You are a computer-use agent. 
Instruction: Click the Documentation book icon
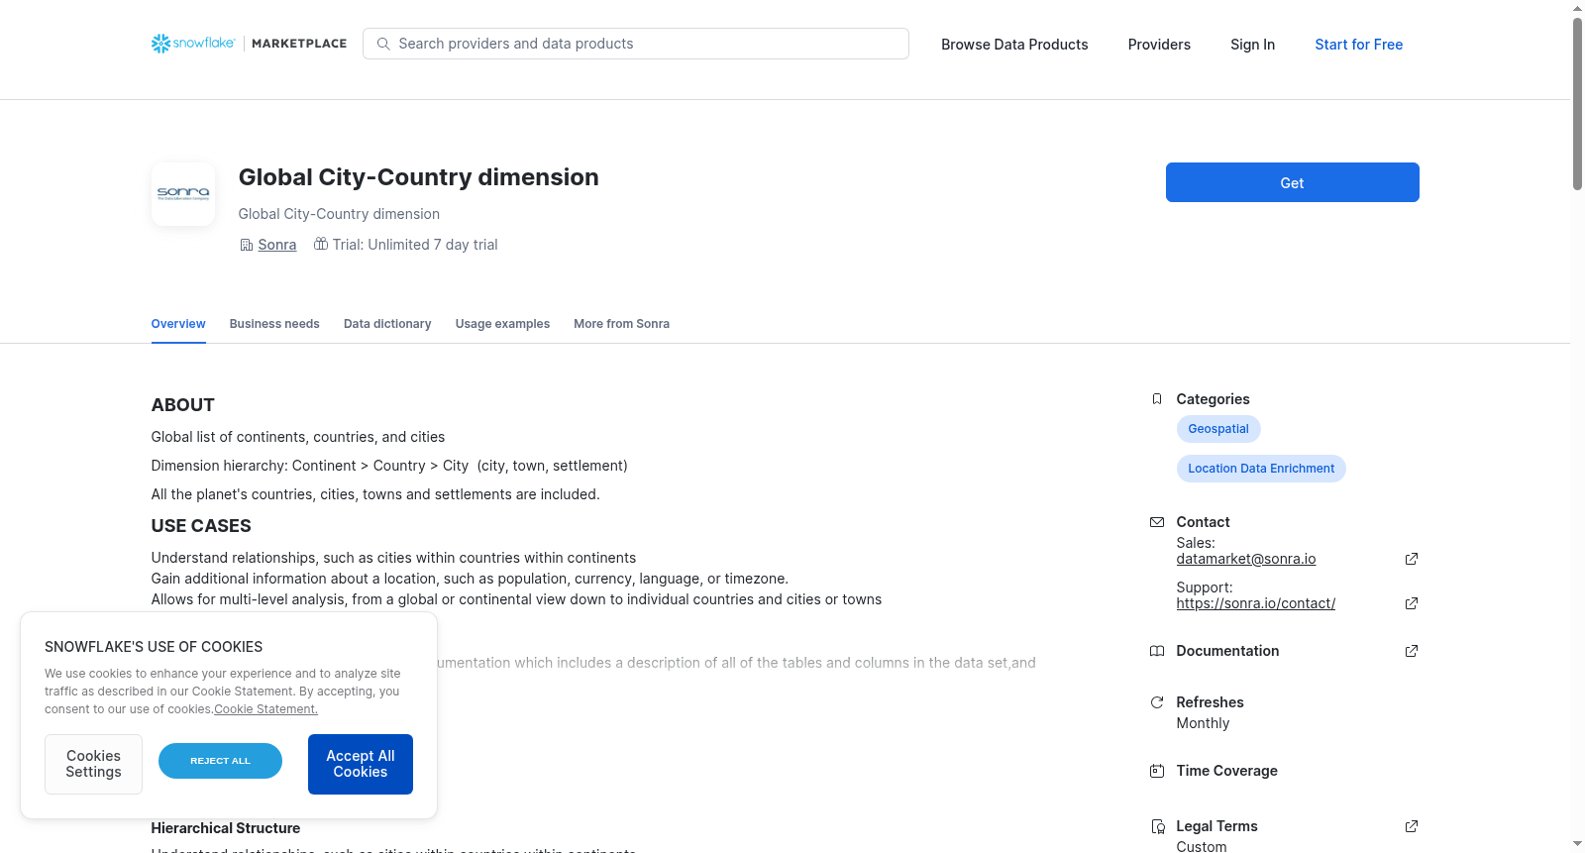click(x=1157, y=651)
